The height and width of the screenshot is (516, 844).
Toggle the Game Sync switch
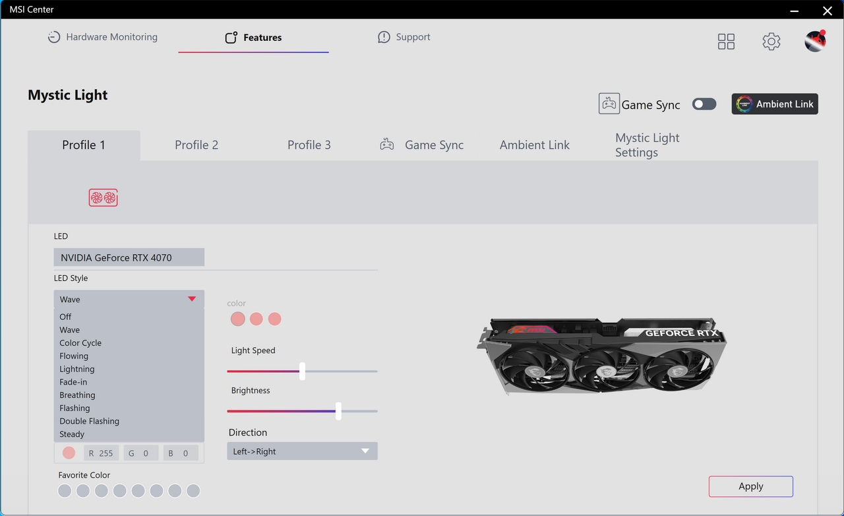(704, 104)
